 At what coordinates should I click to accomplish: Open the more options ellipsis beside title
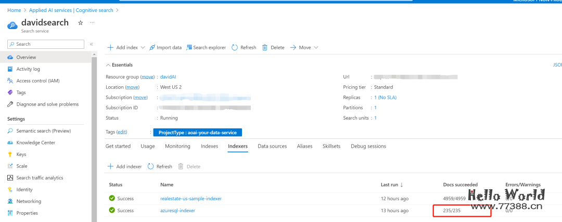[x=92, y=23]
